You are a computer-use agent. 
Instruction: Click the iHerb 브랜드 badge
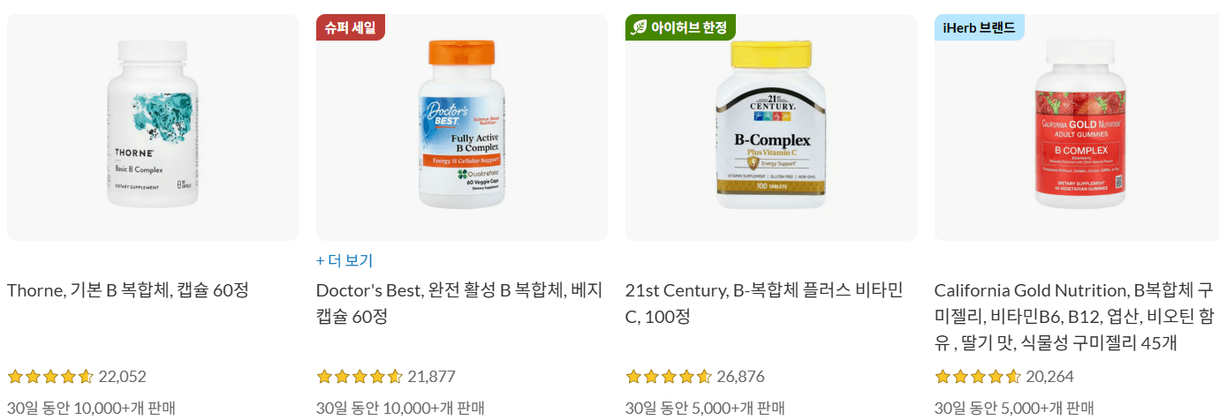(x=980, y=27)
